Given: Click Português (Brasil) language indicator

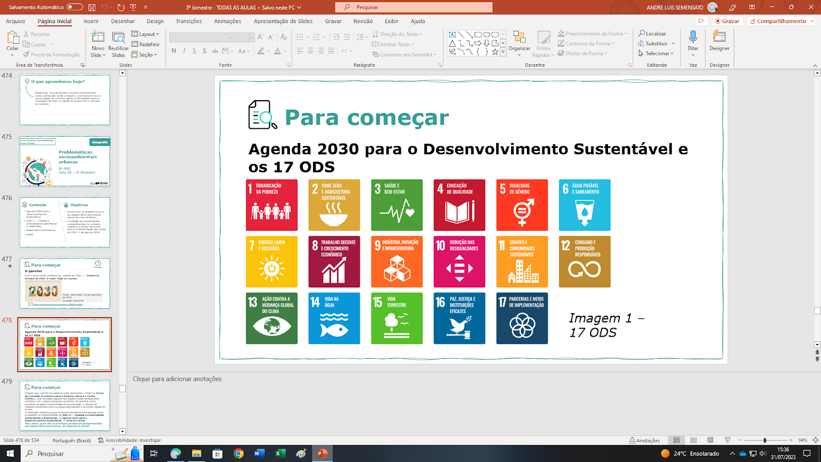Looking at the screenshot, I should [x=71, y=440].
